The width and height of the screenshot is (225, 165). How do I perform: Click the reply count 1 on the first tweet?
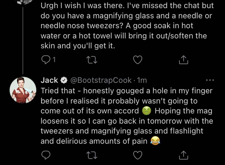click(54, 60)
